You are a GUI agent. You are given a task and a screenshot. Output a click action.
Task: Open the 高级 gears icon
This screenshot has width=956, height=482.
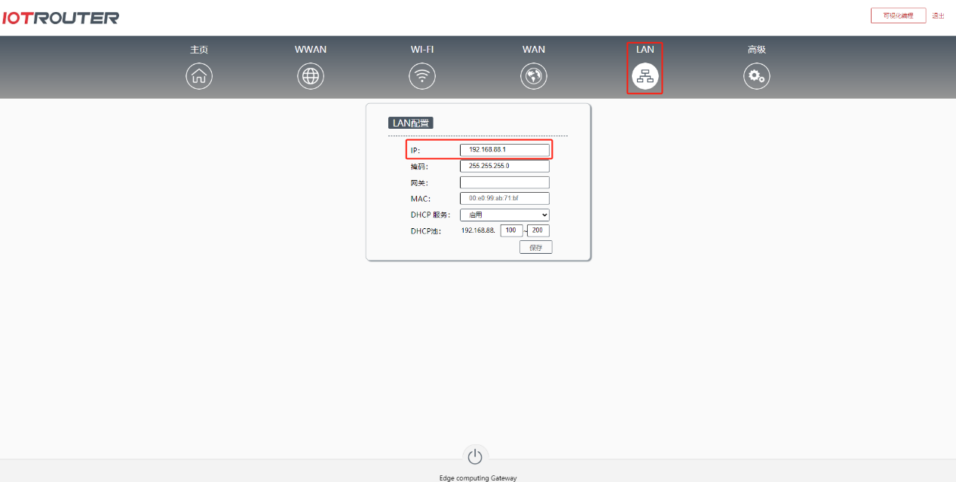point(756,76)
